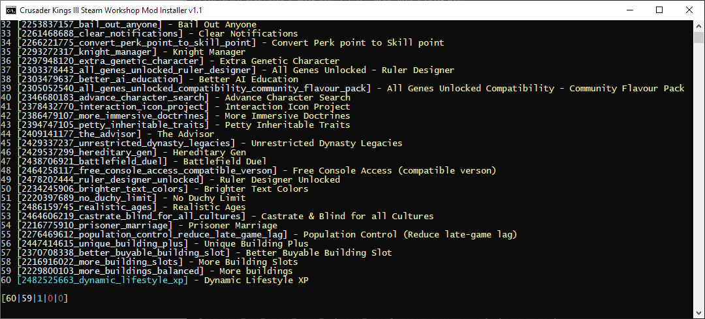The image size is (705, 319).
Task: Click the vertical scrollbar thumb
Action: (x=698, y=37)
